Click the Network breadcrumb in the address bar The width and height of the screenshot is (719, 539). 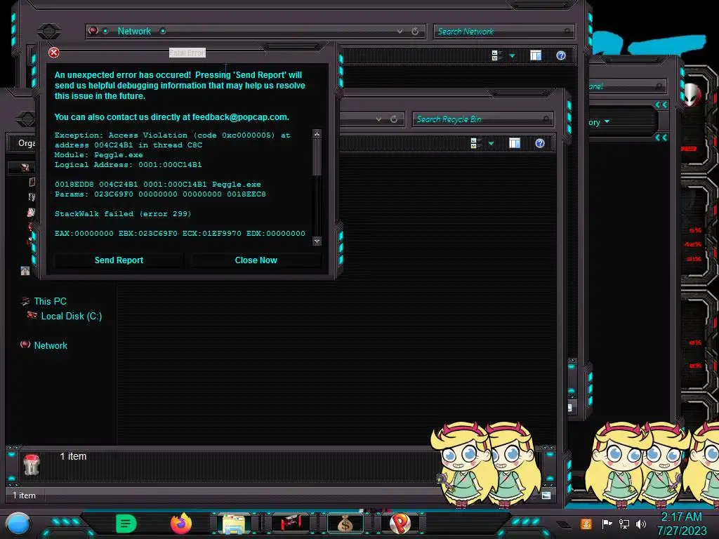[x=134, y=31]
